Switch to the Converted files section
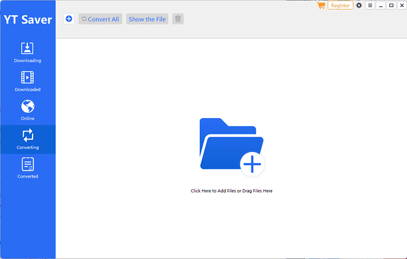Image resolution: width=407 pixels, height=259 pixels. (27, 168)
